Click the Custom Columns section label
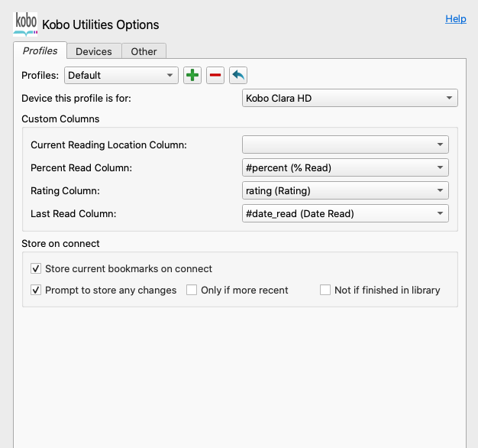This screenshot has height=448, width=478. coord(60,118)
